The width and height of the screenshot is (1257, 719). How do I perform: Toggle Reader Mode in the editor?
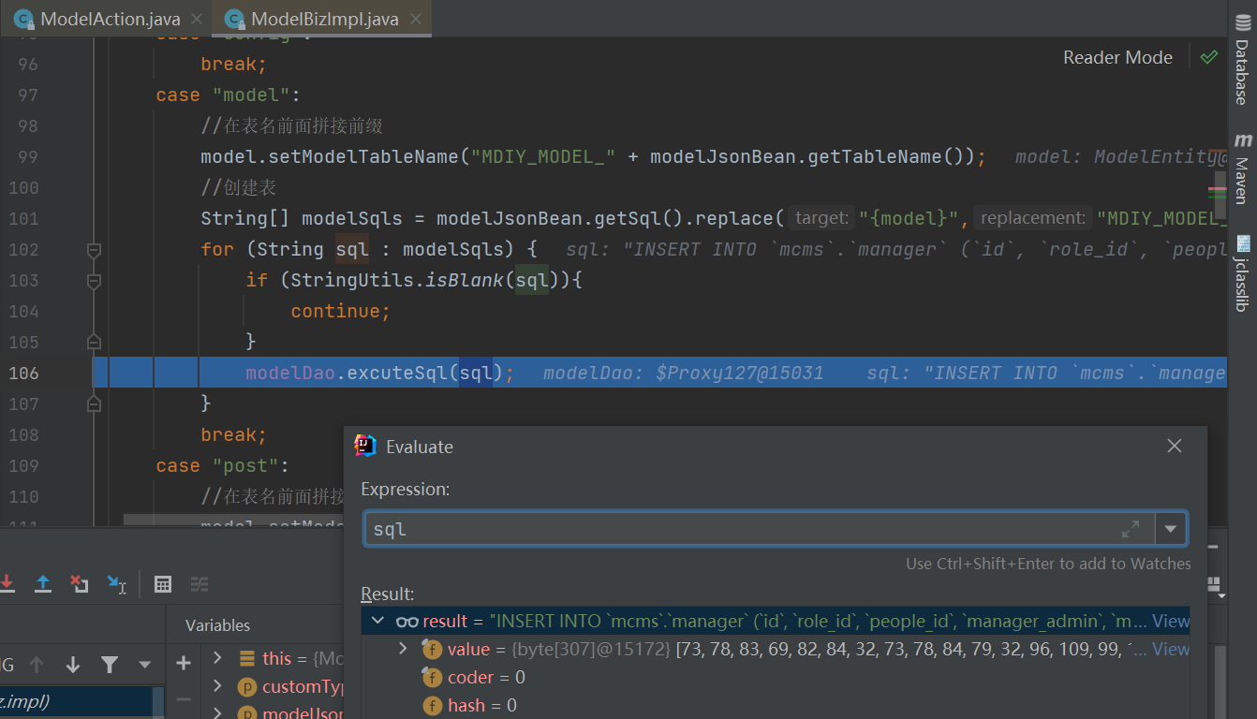1117,57
